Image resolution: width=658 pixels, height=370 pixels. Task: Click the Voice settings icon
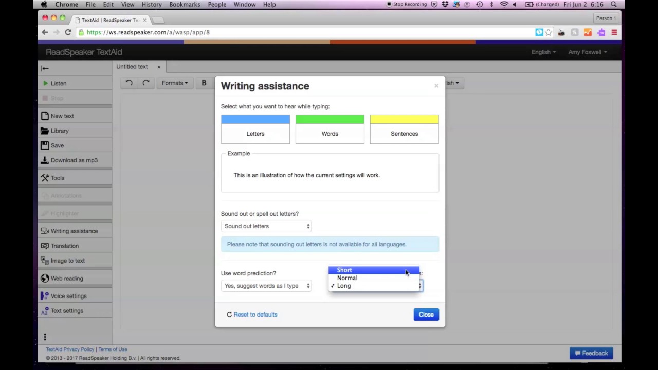tap(45, 296)
